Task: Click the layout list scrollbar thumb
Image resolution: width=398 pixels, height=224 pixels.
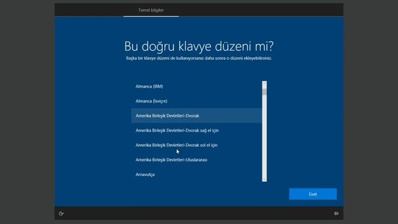Action: (264, 91)
